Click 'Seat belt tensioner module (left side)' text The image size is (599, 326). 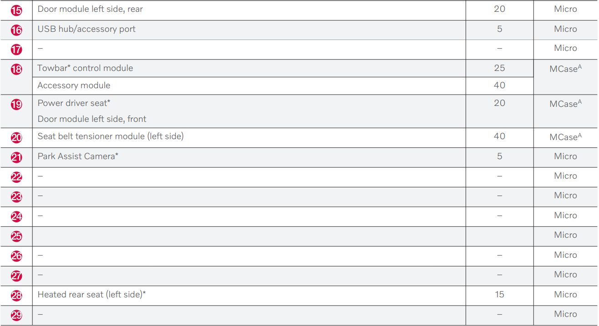click(x=111, y=136)
